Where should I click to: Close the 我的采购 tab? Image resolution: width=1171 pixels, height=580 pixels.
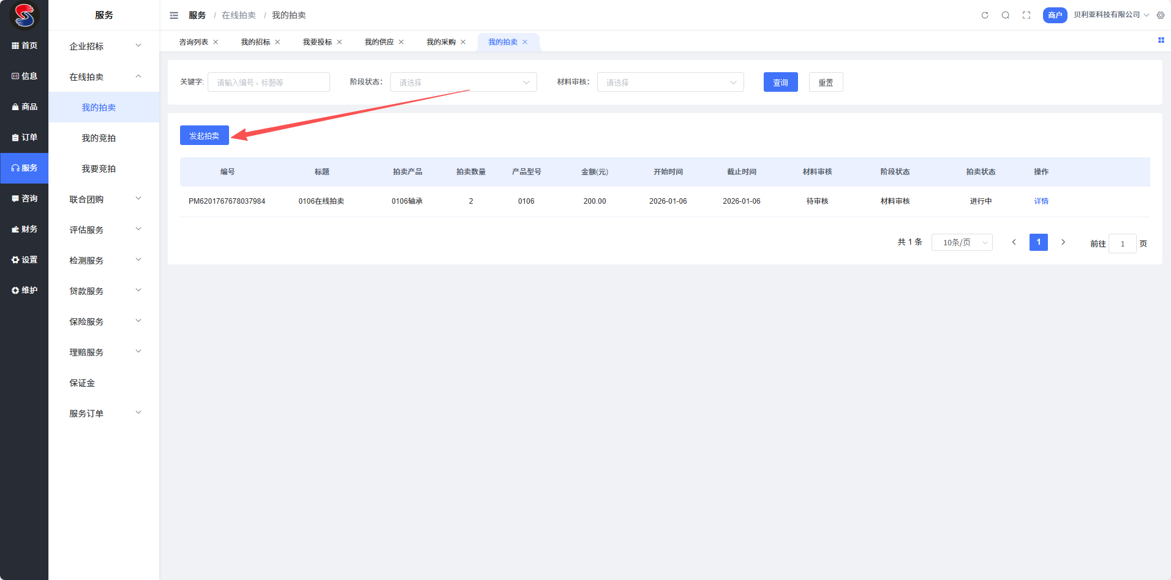point(463,42)
